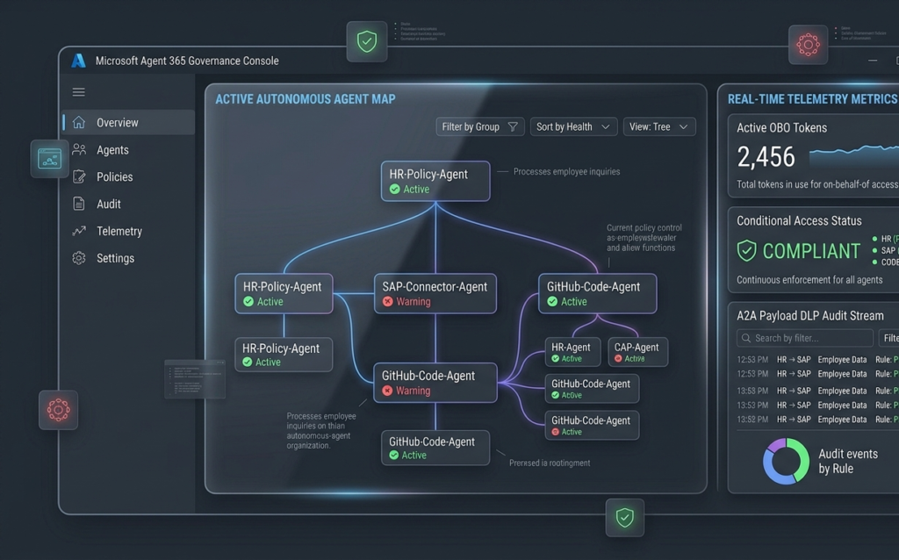Click the small code thumbnail beside the lowest HR-Policy-Agent node
Image resolution: width=899 pixels, height=560 pixels.
click(195, 379)
